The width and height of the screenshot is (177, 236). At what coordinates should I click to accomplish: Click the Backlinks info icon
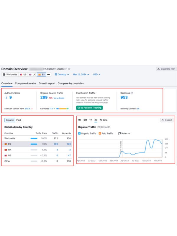click(x=132, y=93)
